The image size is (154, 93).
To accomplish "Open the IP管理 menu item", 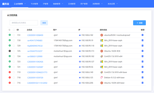I will click(45, 4).
